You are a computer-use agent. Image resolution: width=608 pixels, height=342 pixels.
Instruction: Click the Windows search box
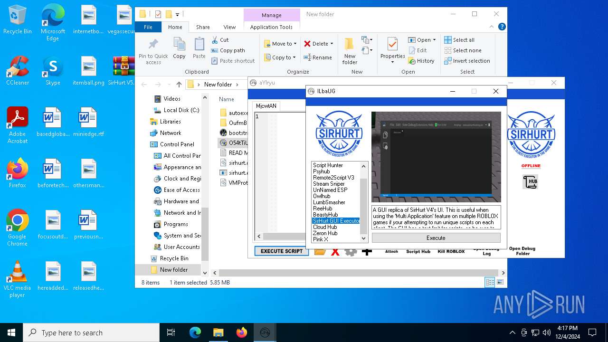pyautogui.click(x=91, y=332)
